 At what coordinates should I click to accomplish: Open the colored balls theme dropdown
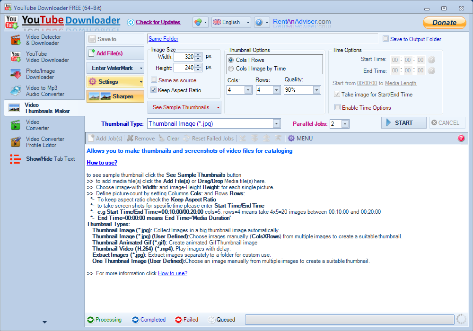[201, 22]
